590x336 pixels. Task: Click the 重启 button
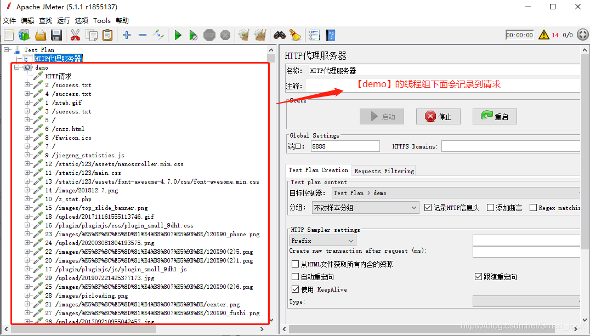(x=495, y=117)
